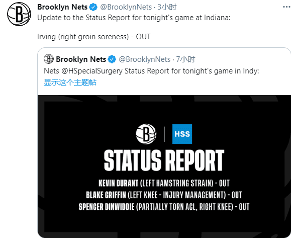This screenshot has width=291, height=238.
Task: Click the verified badge in the quoted tweet
Action: coord(112,59)
